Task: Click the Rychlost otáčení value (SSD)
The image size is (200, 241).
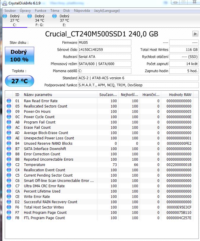Action: tap(184, 57)
